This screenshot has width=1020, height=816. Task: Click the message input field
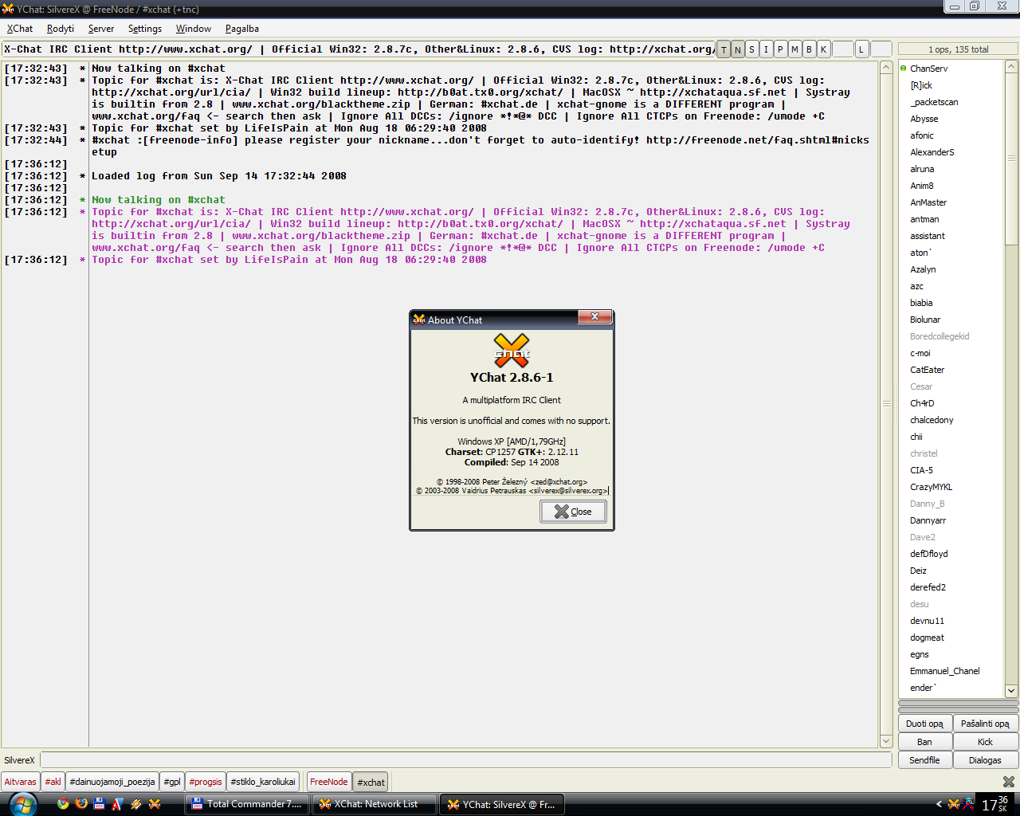pyautogui.click(x=466, y=760)
